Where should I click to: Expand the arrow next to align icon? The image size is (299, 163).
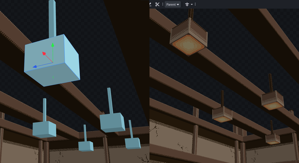(x=192, y=5)
